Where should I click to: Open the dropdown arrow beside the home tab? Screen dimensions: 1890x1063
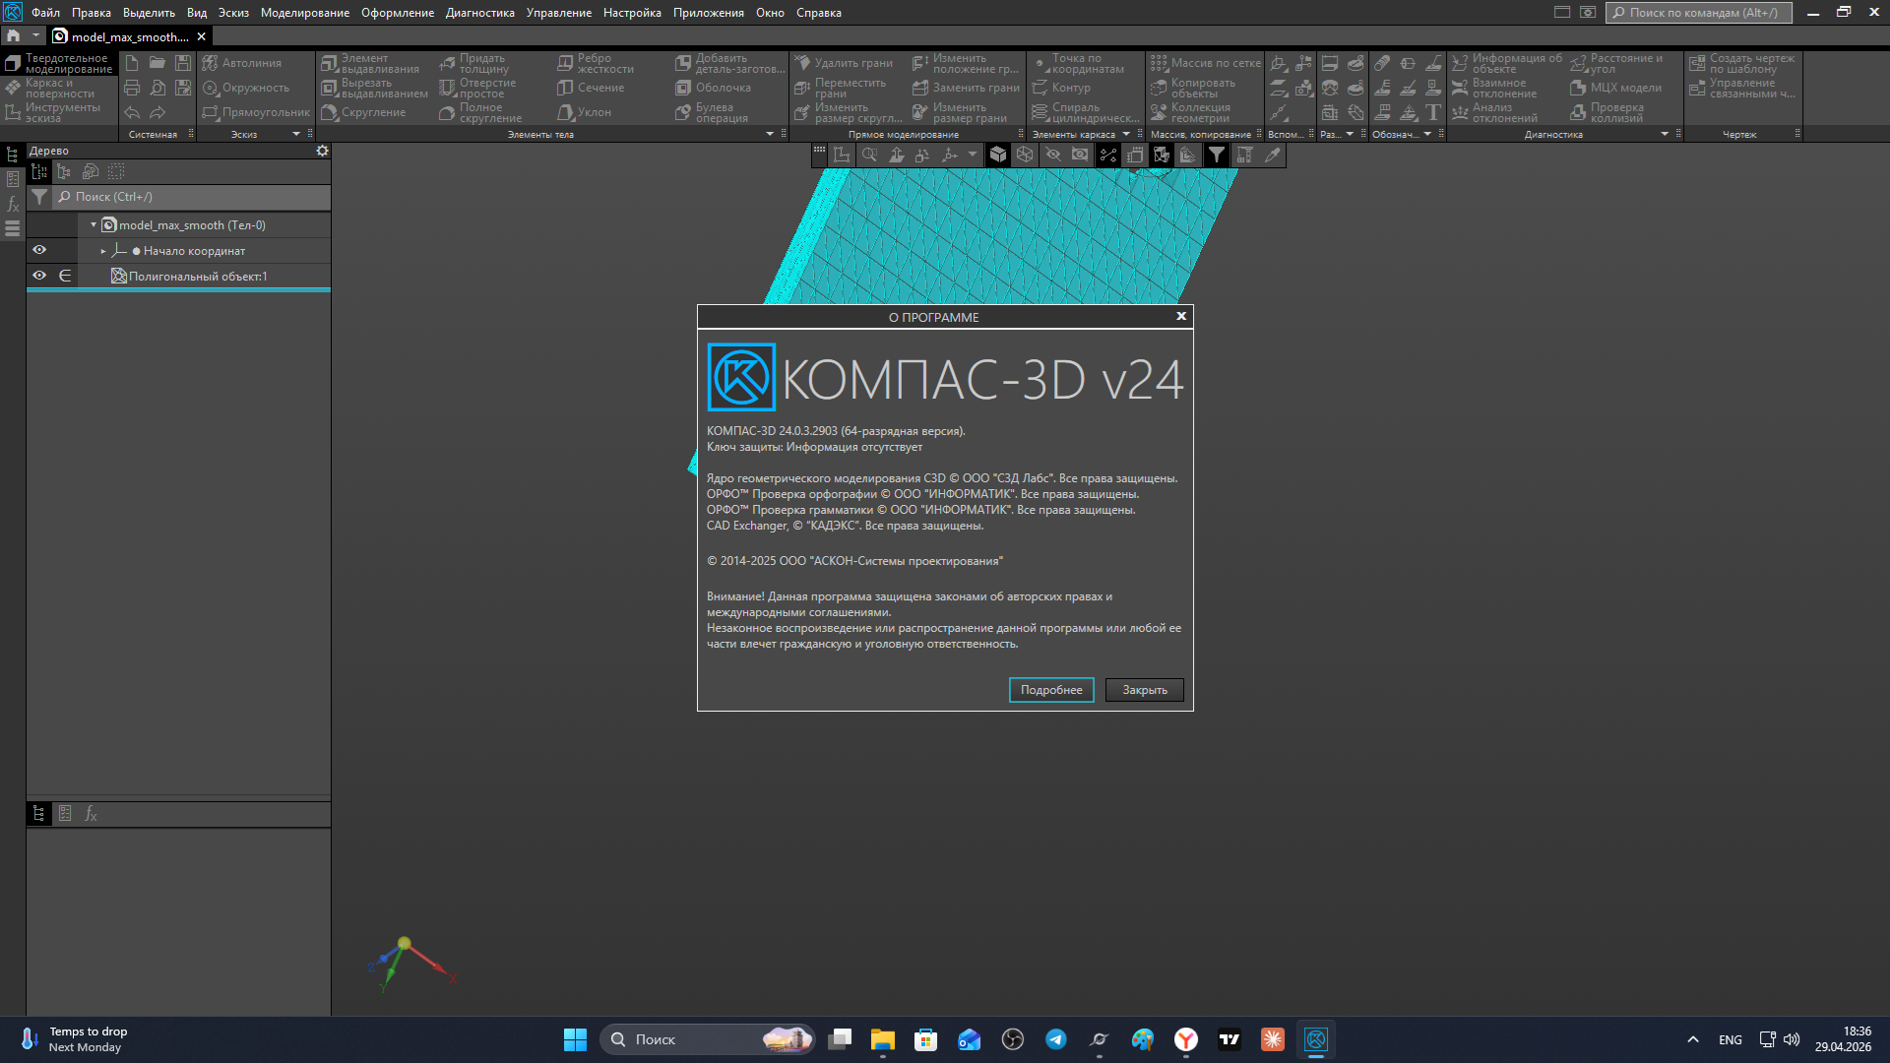(x=35, y=35)
